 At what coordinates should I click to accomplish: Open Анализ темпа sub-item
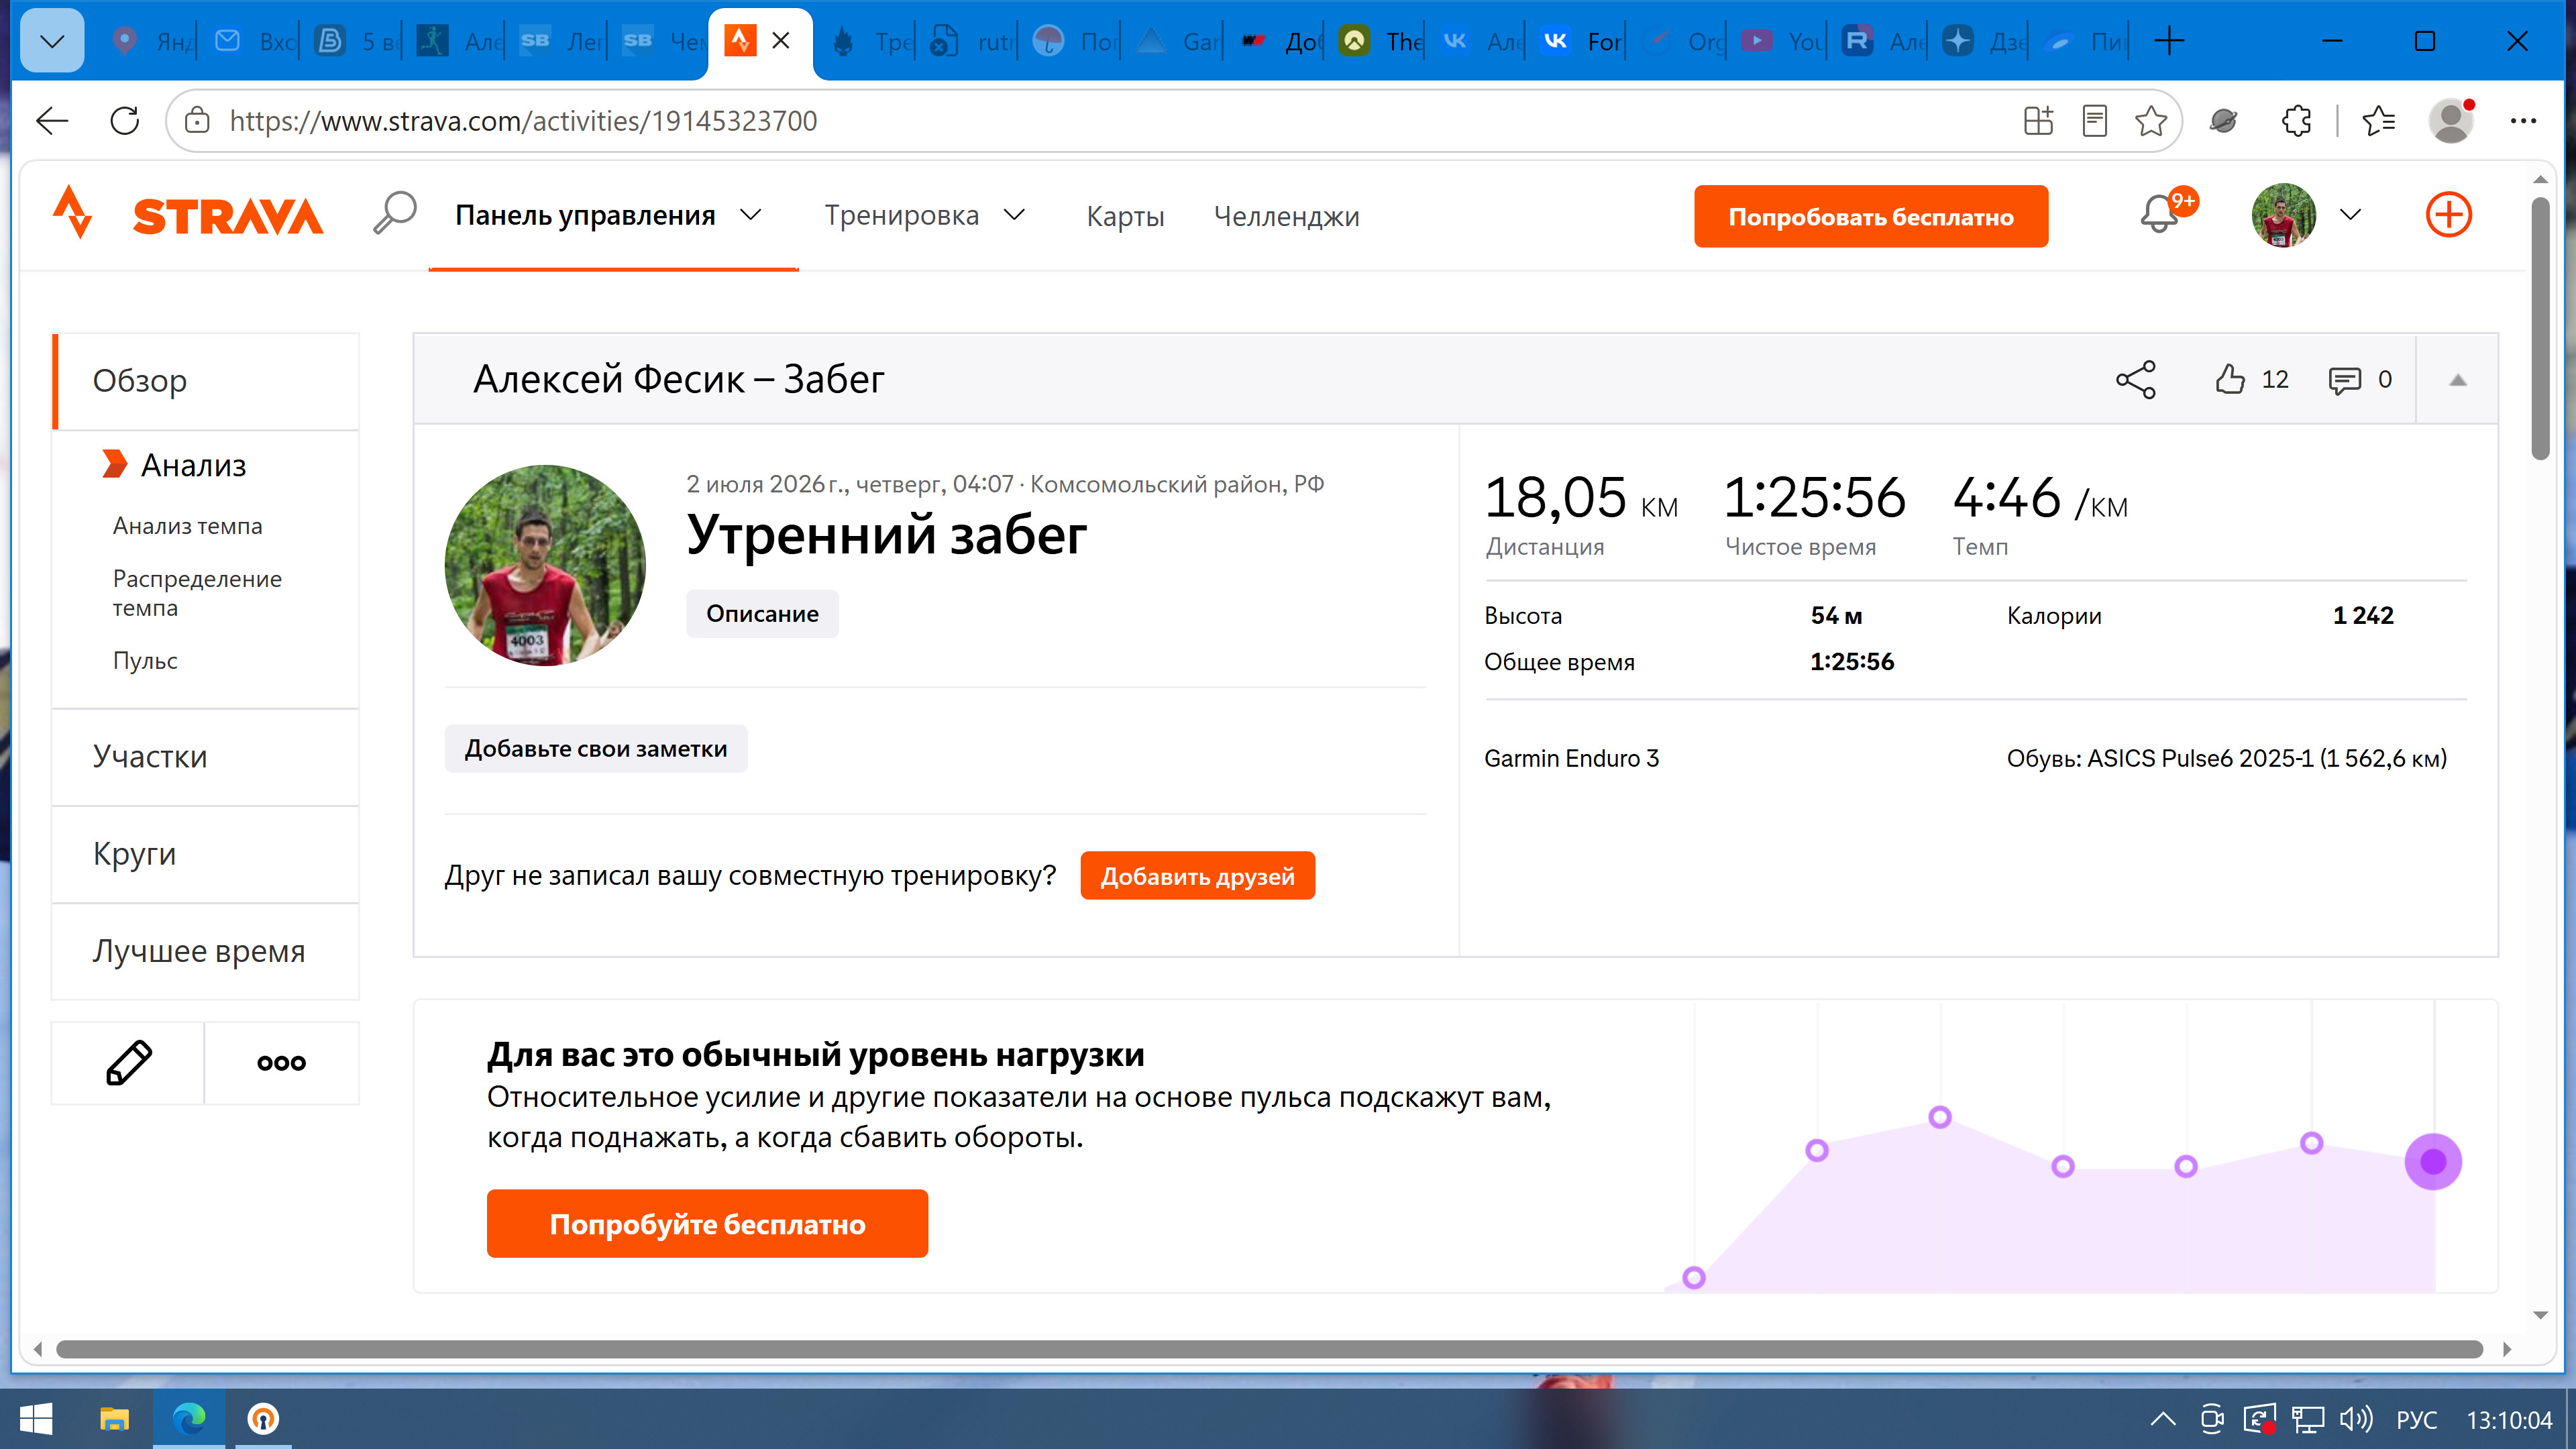point(187,526)
